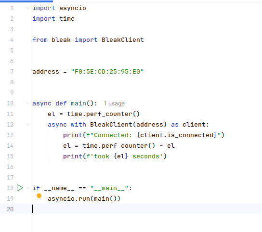
Task: Open the '1 usage' hint next to main()
Action: [x=114, y=103]
